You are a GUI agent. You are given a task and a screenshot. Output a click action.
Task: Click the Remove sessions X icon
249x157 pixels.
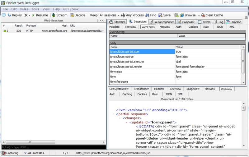coord(26,15)
